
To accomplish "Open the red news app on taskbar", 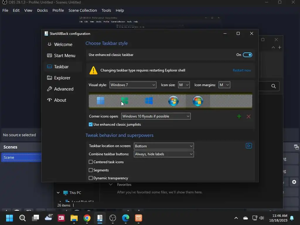I will click(61, 218).
